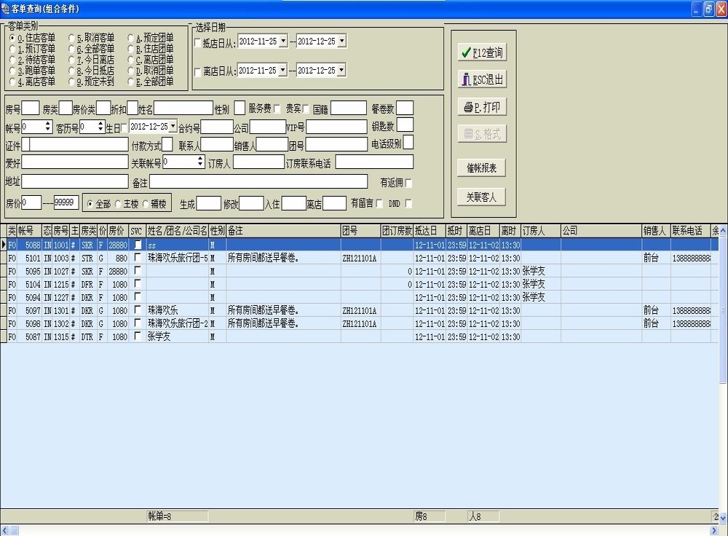Click the 团号 filter input field

336,144
